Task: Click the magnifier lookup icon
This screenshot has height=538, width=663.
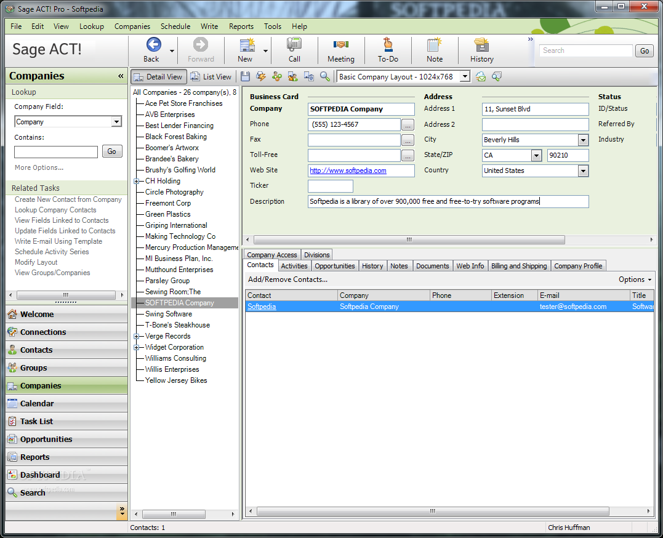Action: pyautogui.click(x=325, y=76)
